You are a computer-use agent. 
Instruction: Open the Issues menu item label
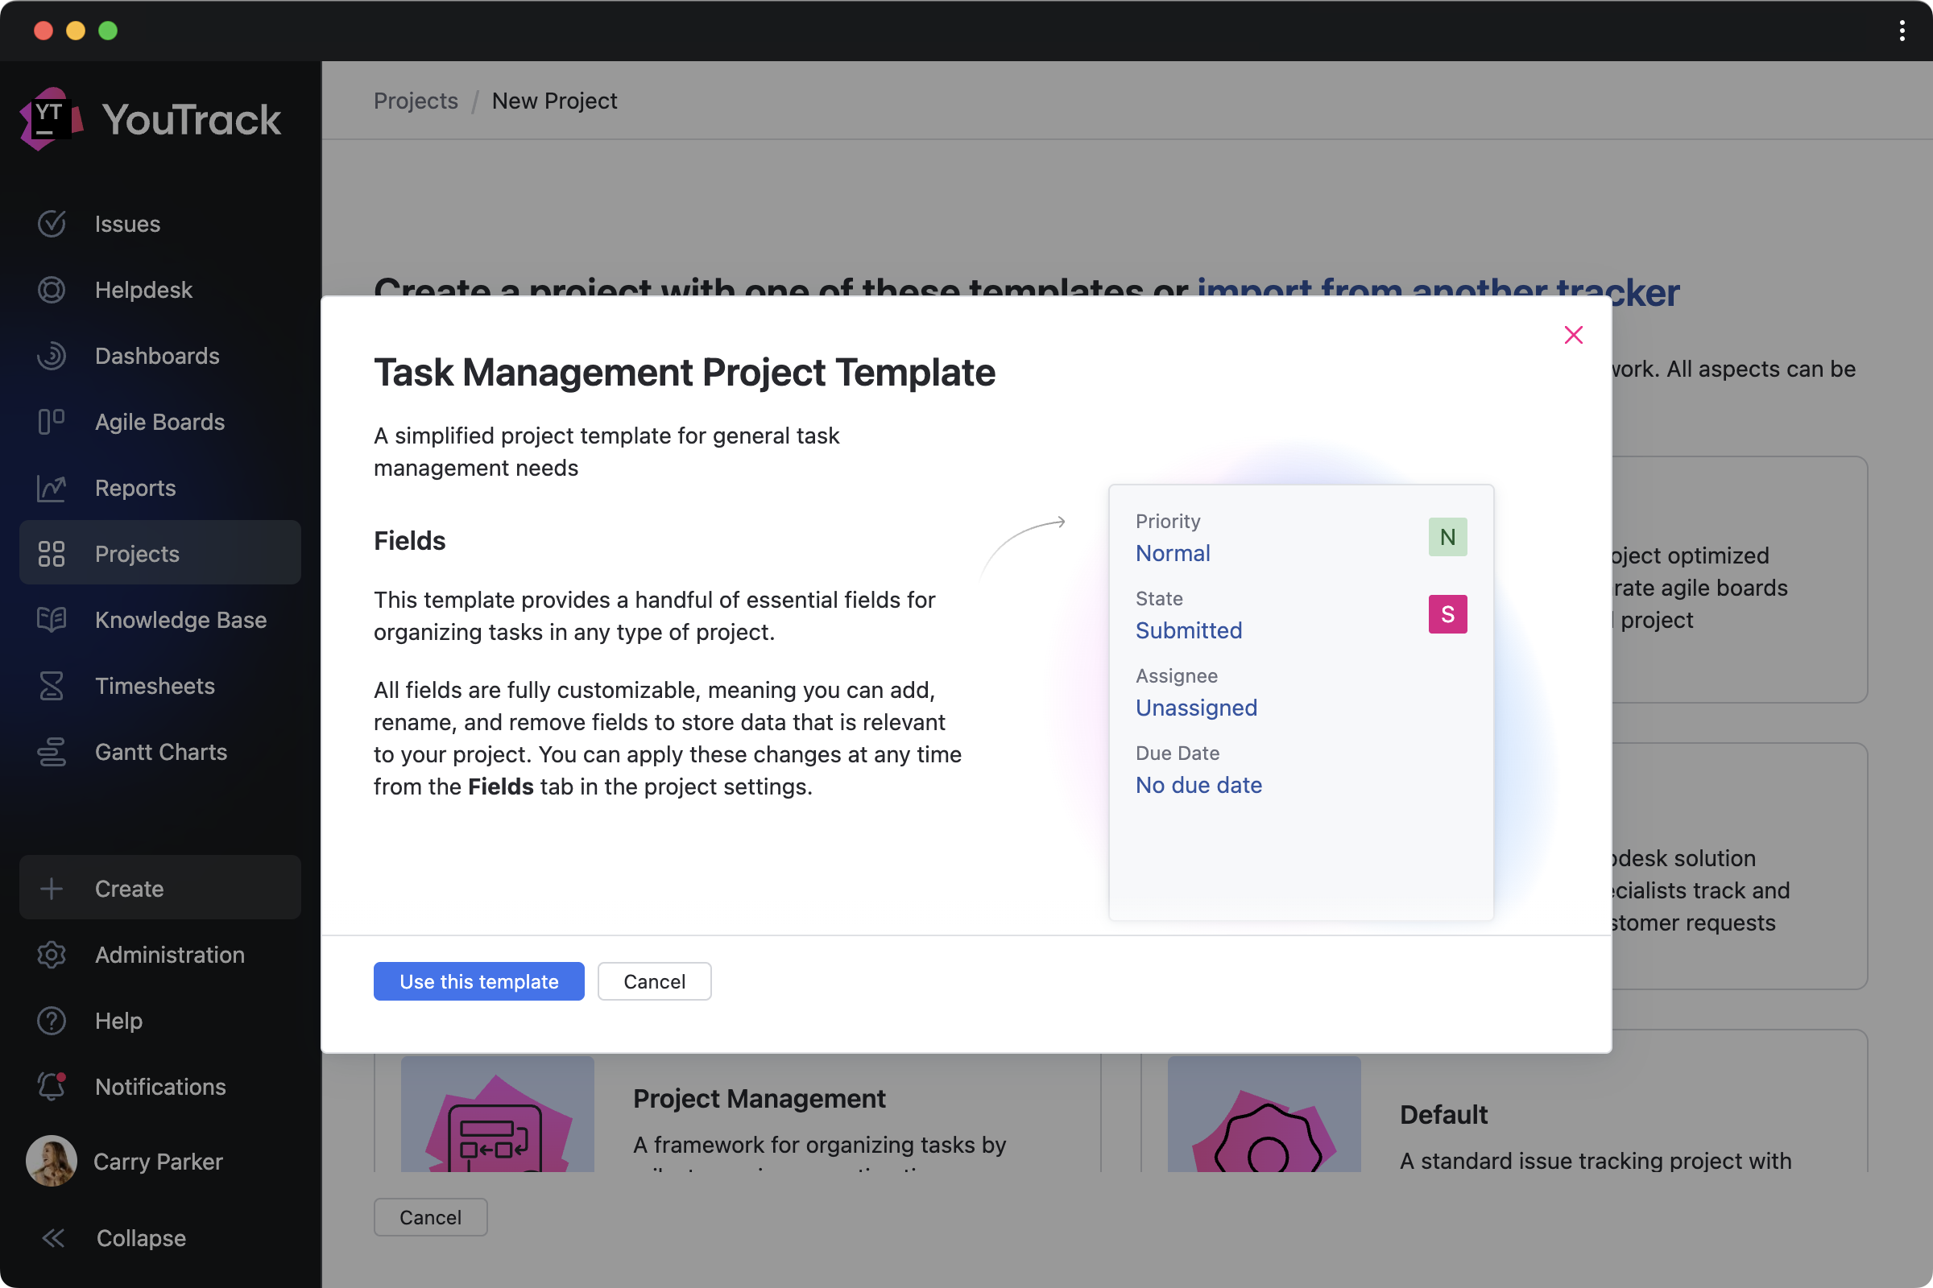tap(127, 224)
